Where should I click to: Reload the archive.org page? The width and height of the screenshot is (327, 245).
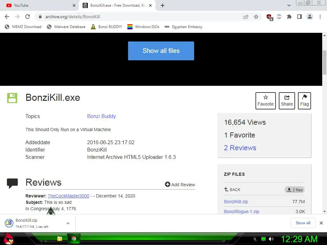pyautogui.click(x=27, y=17)
